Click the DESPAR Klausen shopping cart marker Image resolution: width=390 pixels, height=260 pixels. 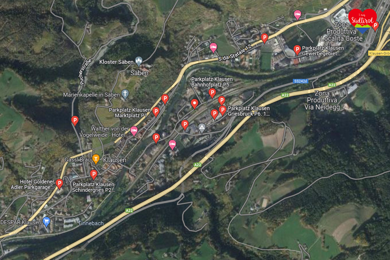46,221
